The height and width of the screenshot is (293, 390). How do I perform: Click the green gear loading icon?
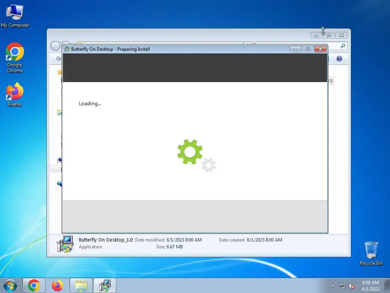190,152
